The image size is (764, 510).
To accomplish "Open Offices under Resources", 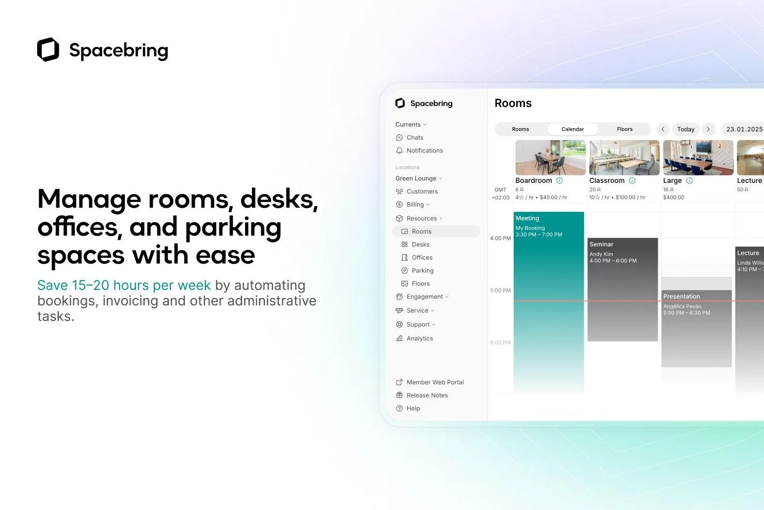I will coord(422,257).
